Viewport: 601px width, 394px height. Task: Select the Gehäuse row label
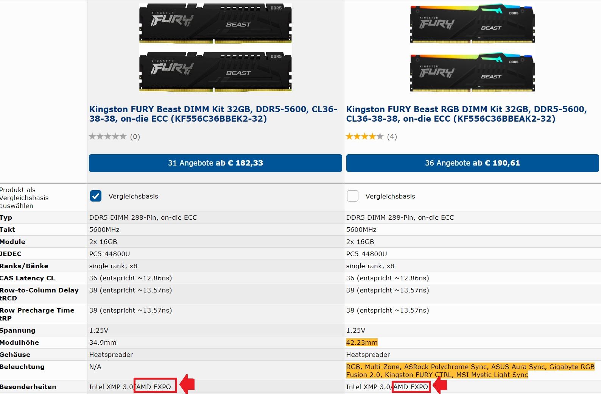[x=15, y=355]
